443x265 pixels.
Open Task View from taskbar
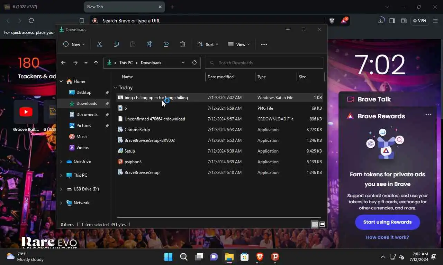coord(199,257)
